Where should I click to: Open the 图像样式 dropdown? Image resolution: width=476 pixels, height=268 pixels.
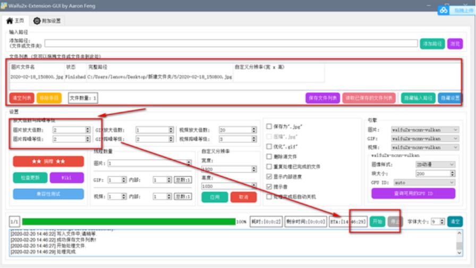(x=435, y=165)
